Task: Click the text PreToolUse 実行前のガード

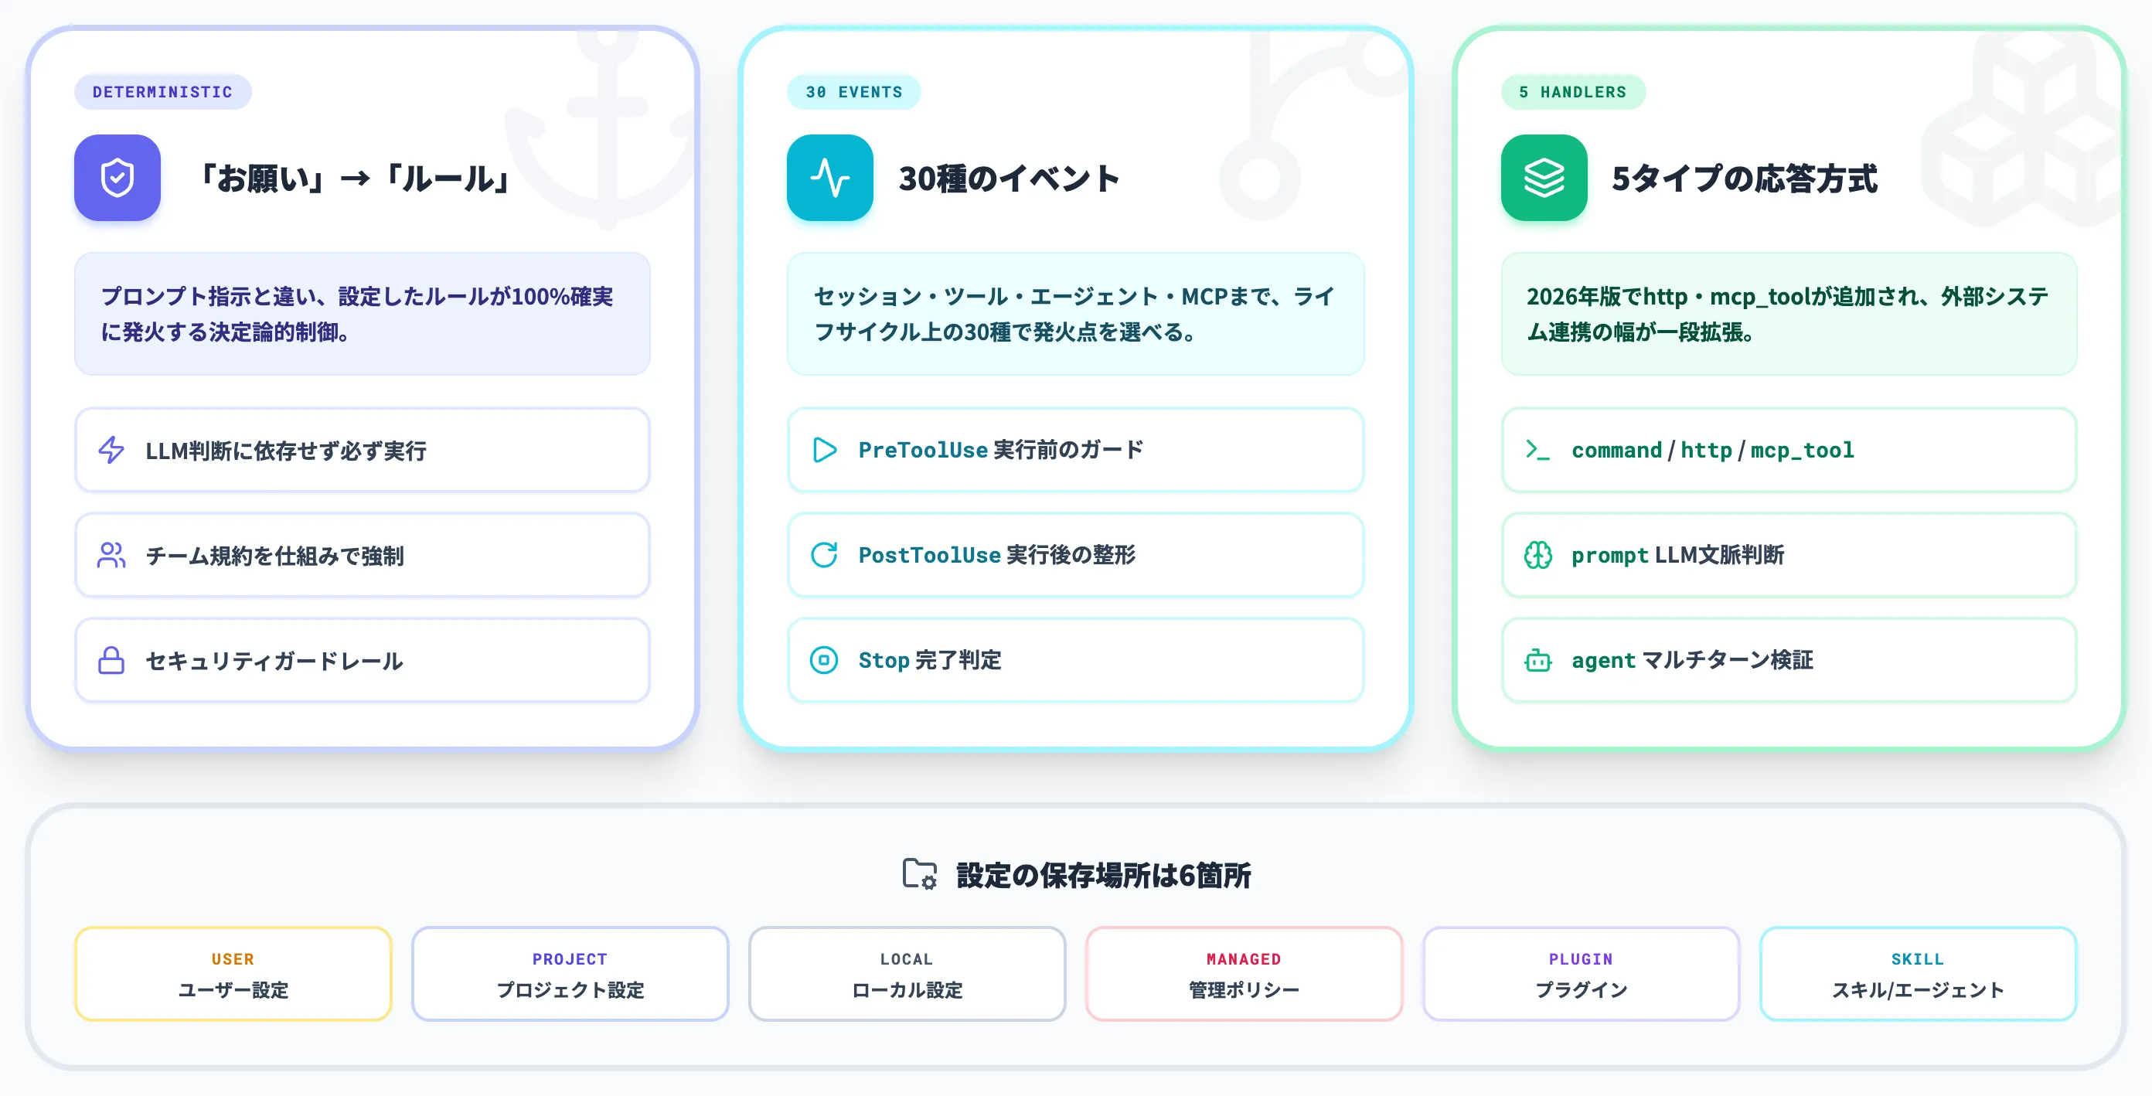Action: 1001,451
